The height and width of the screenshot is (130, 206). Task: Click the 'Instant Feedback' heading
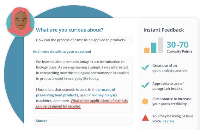(x=164, y=30)
